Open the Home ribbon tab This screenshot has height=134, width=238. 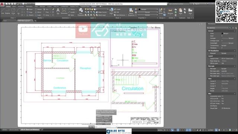click(x=8, y=7)
